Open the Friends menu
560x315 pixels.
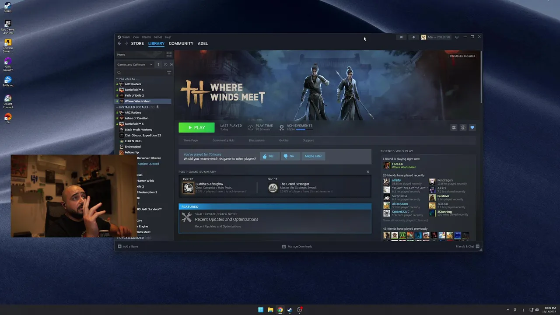(x=146, y=37)
